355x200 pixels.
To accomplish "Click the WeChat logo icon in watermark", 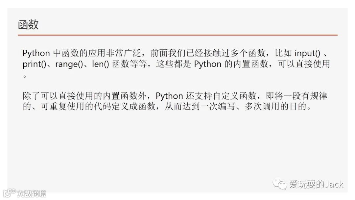I will (x=280, y=184).
